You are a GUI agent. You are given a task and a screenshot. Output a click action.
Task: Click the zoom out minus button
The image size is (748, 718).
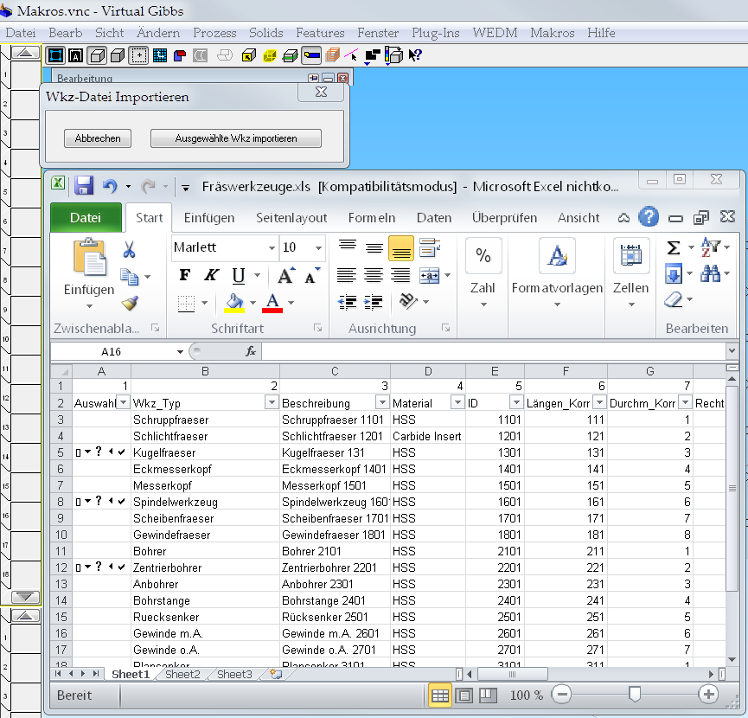pyautogui.click(x=561, y=694)
